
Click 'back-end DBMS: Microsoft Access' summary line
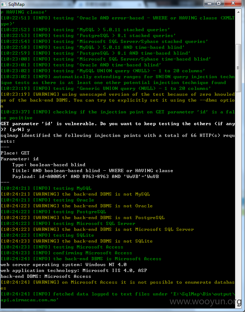[x=46, y=276]
